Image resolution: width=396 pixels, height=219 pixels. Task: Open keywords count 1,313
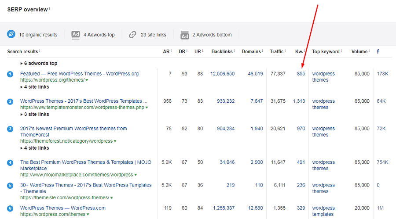point(299,101)
